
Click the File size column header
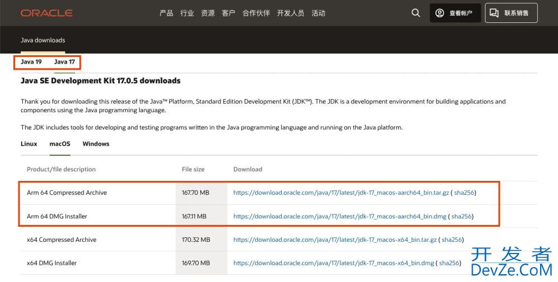tap(193, 170)
